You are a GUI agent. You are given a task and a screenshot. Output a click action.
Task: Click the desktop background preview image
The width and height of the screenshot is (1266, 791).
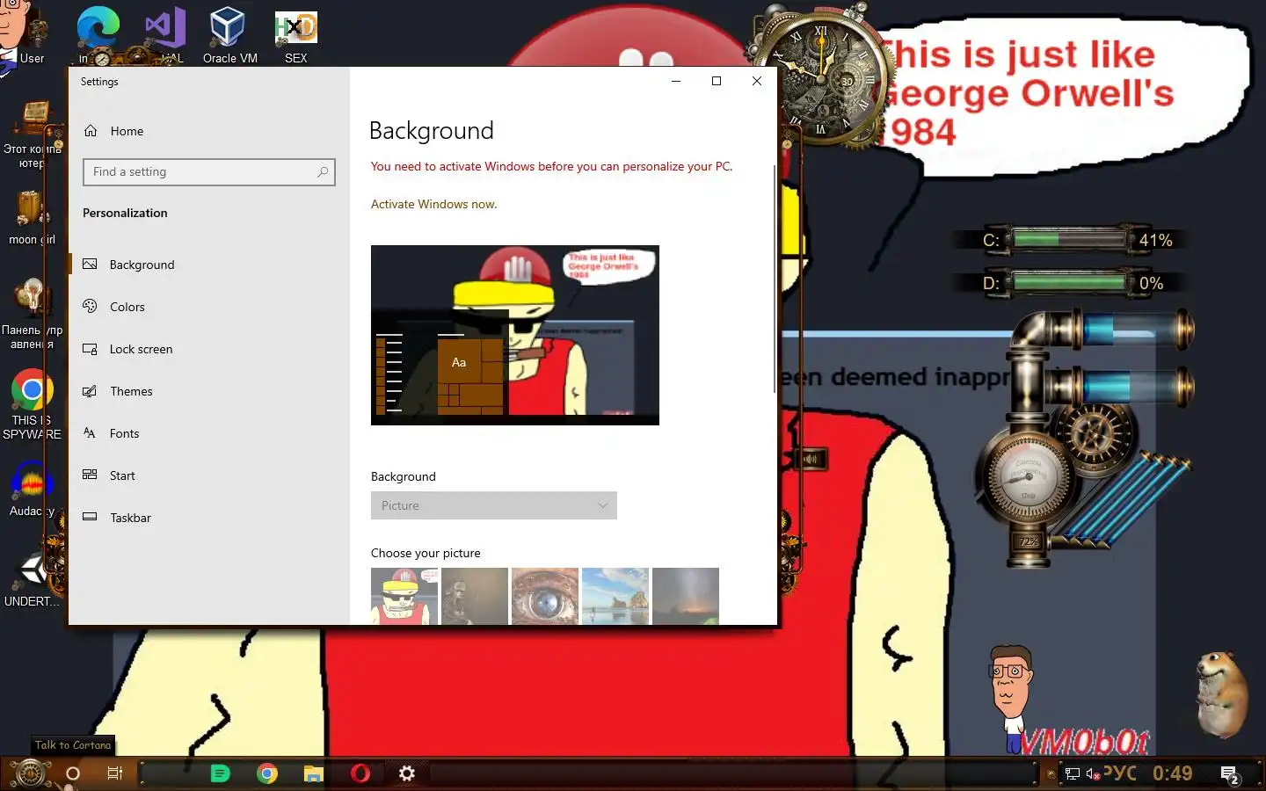tap(515, 335)
